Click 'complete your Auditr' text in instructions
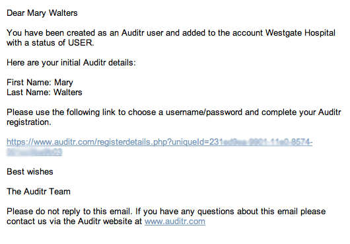350x244 pixels. (301, 112)
